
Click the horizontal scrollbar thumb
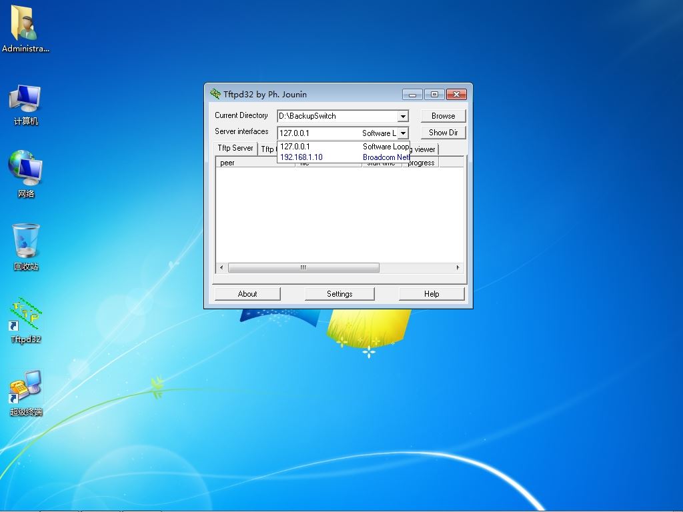[x=303, y=267]
